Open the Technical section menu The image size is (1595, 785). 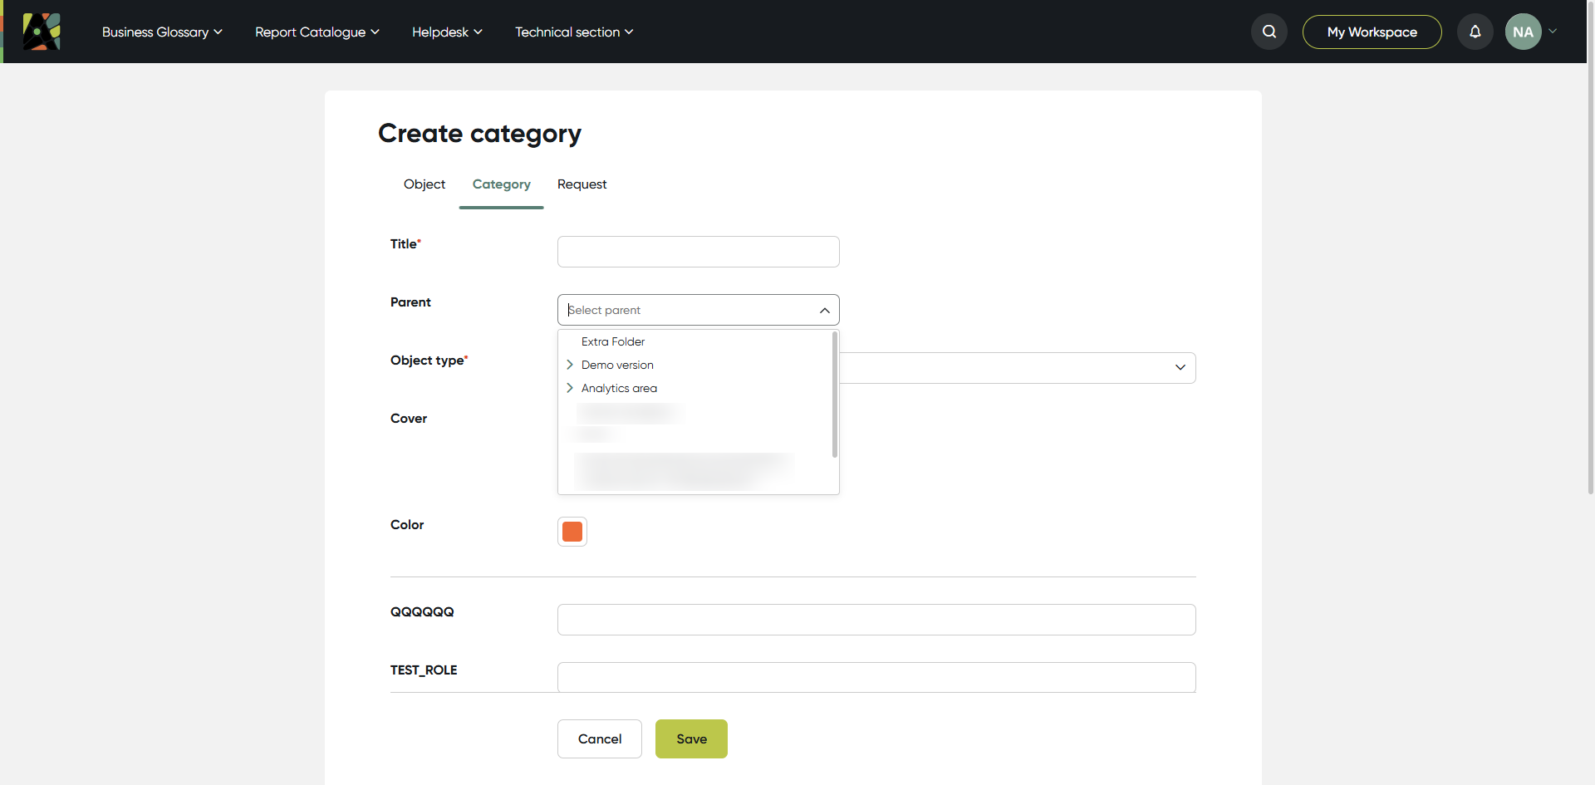coord(574,32)
